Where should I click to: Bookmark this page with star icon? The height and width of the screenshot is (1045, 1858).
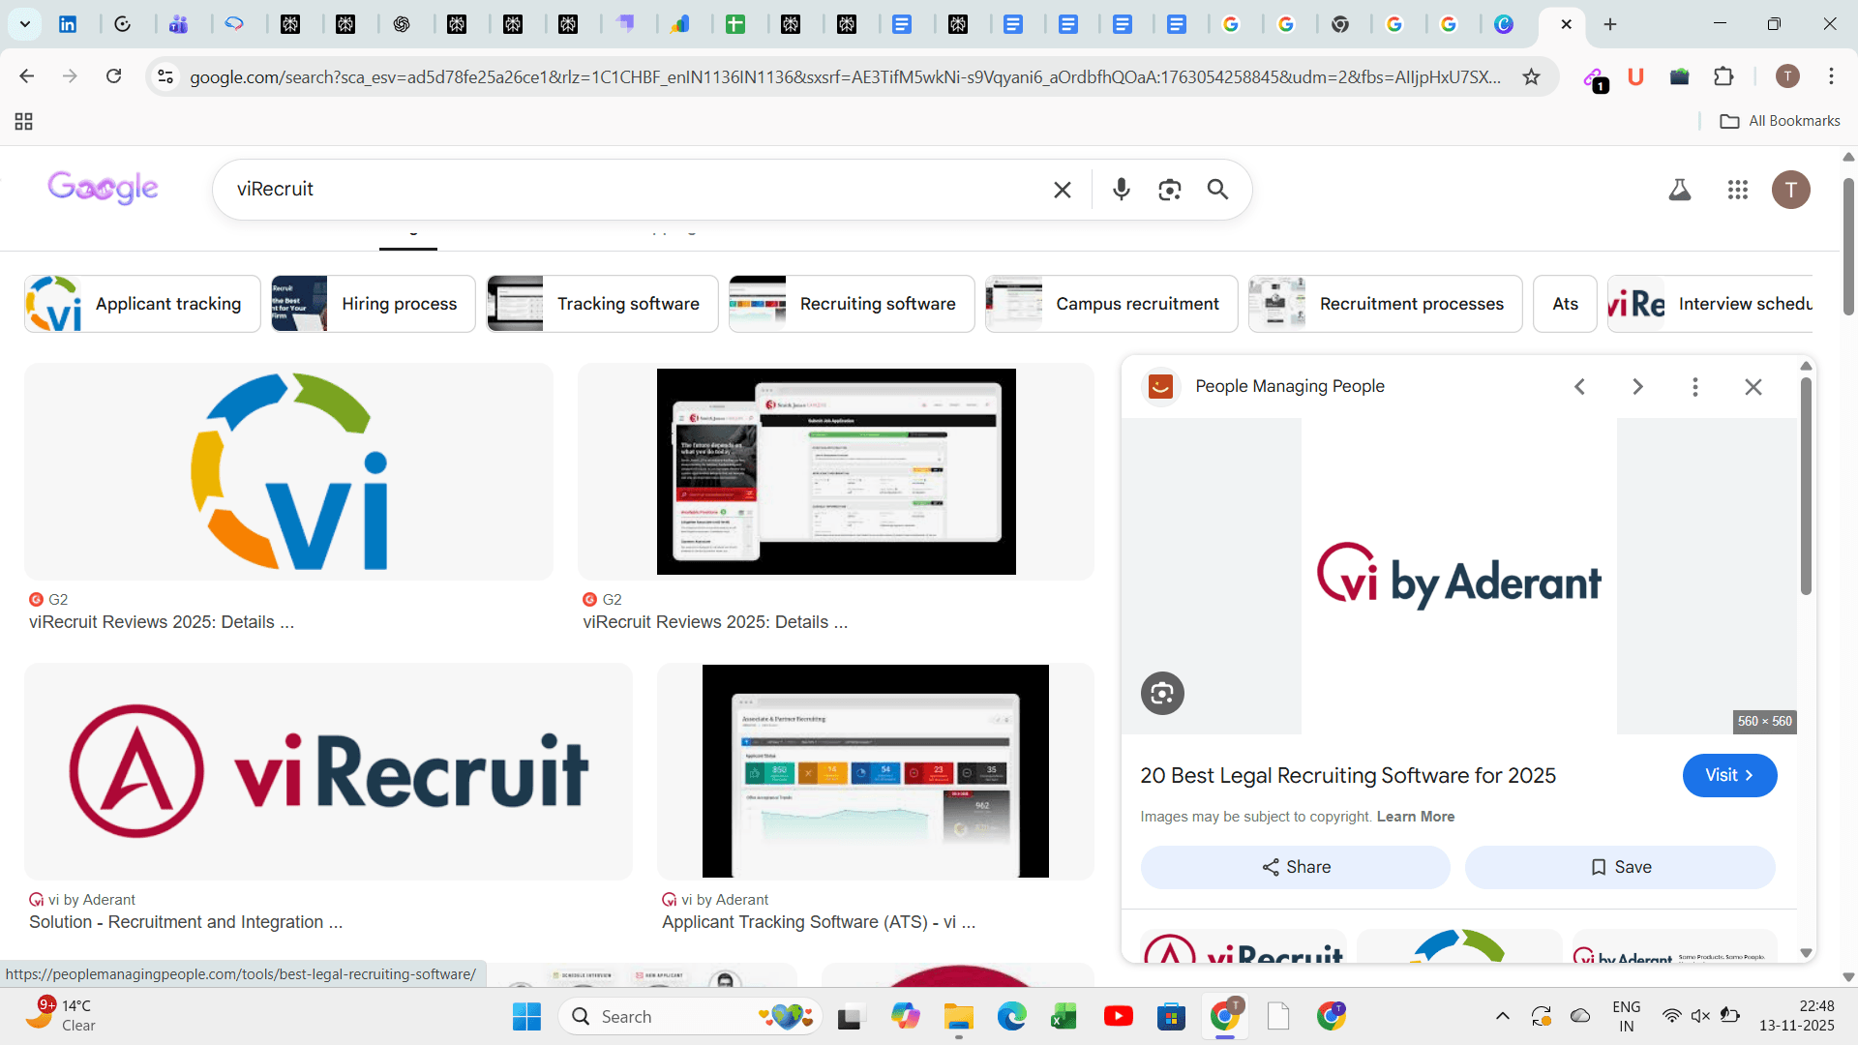(1531, 76)
